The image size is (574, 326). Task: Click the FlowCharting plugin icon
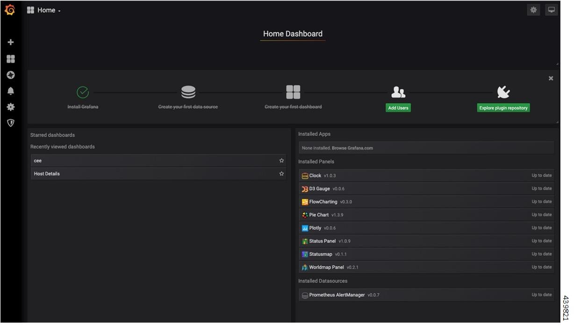(x=305, y=202)
